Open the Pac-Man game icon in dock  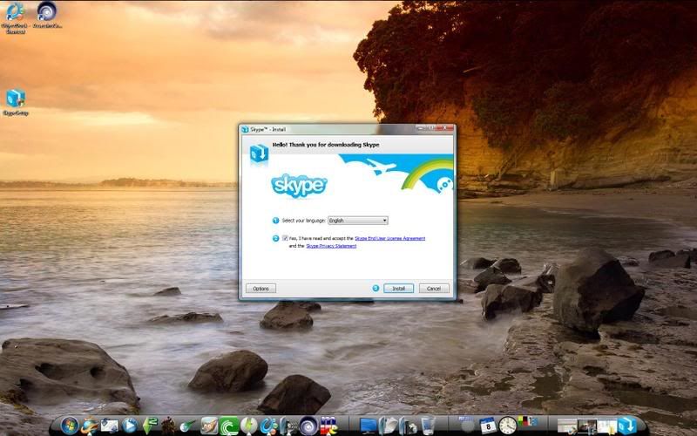tap(328, 426)
